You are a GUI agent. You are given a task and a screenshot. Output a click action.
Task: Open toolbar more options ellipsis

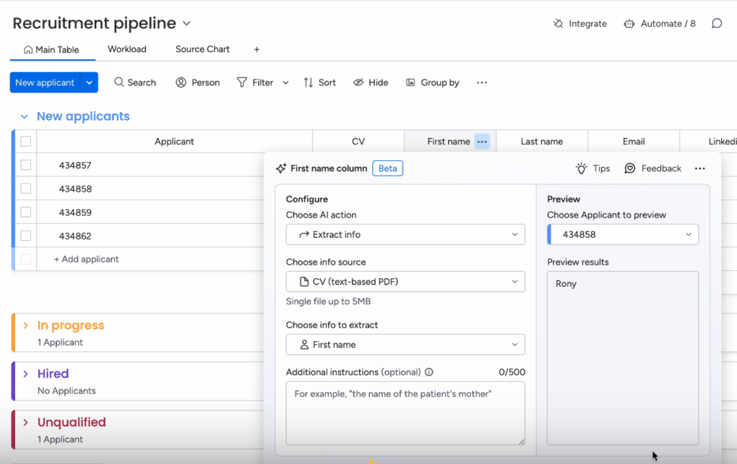[x=482, y=82]
